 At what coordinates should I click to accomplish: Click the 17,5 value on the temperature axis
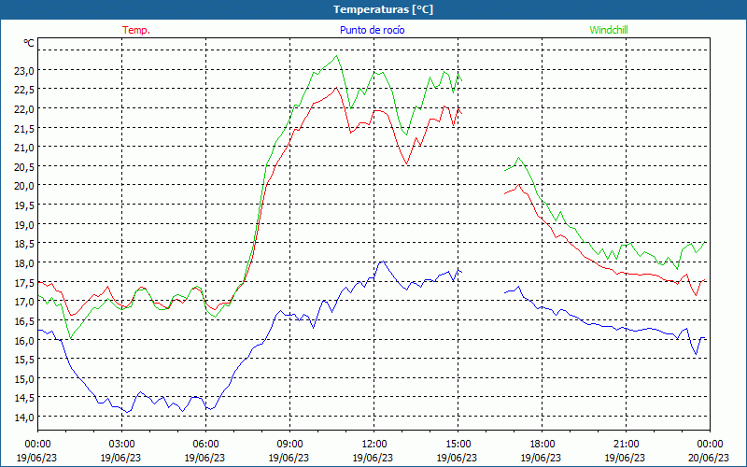tap(24, 282)
